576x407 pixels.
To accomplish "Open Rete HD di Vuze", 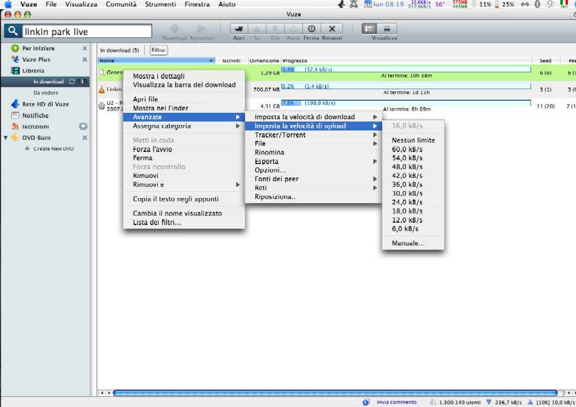I will 45,104.
